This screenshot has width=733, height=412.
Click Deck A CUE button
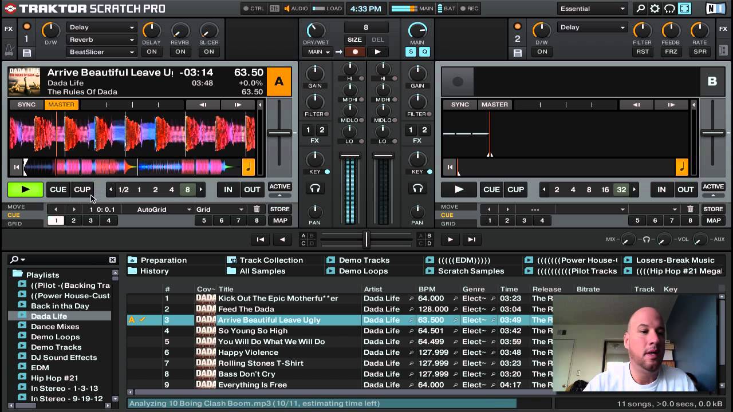pyautogui.click(x=58, y=189)
